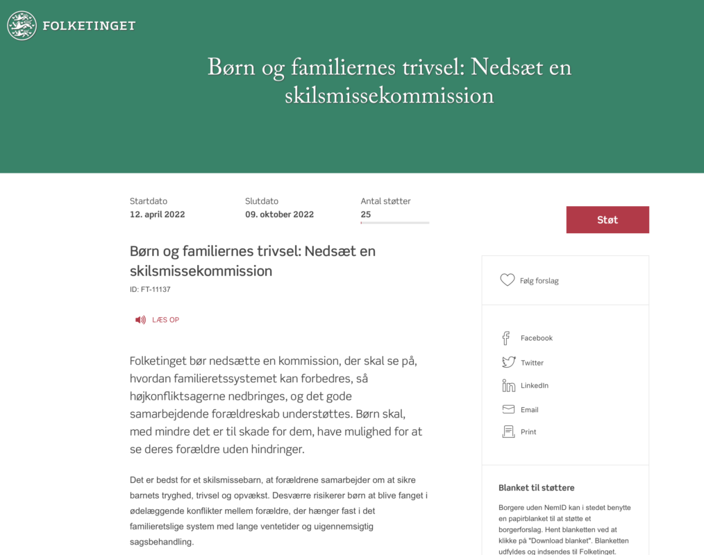Click the green banner proposal title
The width and height of the screenshot is (704, 555).
(x=389, y=81)
